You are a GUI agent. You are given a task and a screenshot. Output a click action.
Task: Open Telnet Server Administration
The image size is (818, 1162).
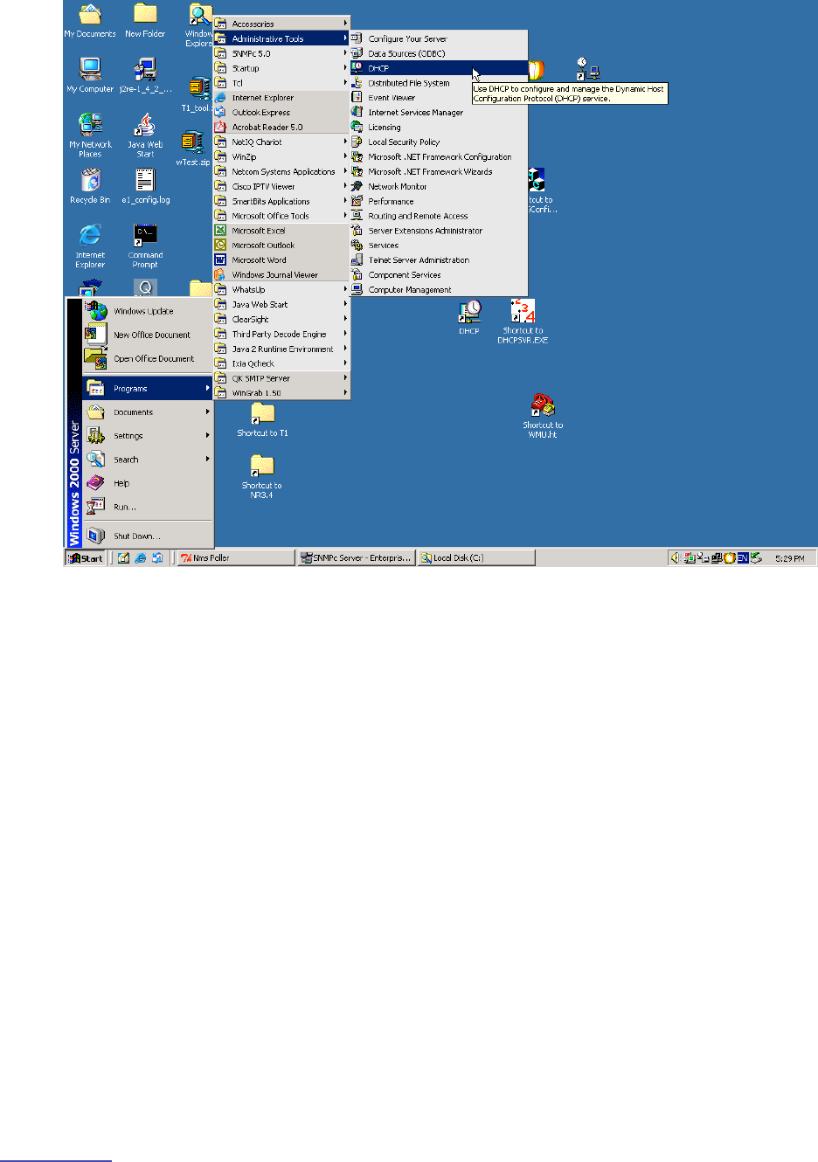[x=439, y=259]
